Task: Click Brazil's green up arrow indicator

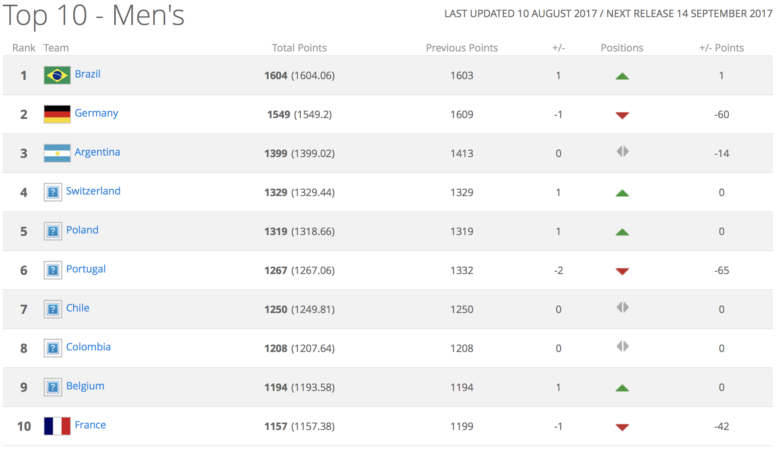Action: tap(622, 76)
